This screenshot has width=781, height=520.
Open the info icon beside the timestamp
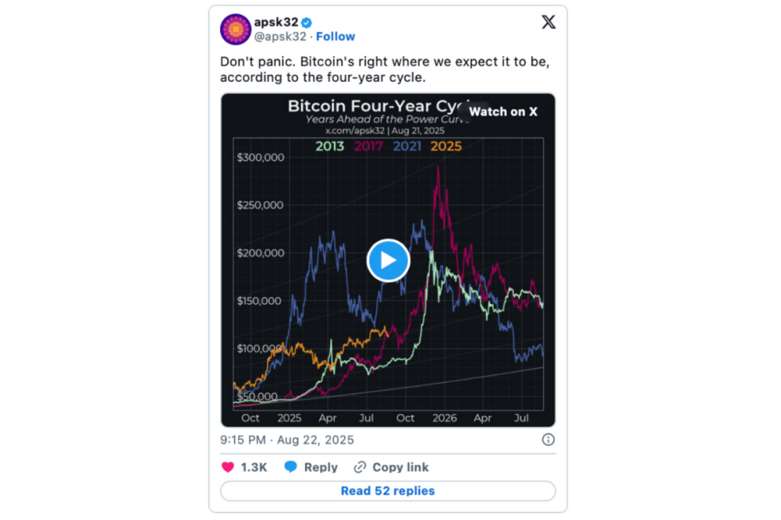coord(548,440)
